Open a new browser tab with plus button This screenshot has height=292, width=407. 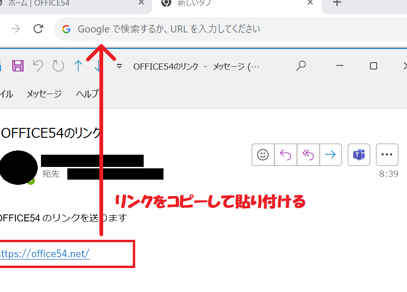coord(336,3)
